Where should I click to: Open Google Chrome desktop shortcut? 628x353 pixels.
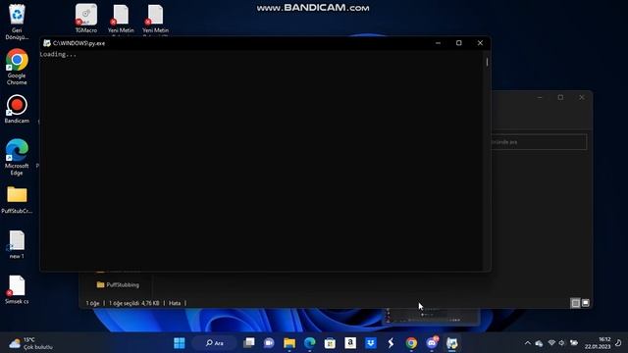(17, 67)
